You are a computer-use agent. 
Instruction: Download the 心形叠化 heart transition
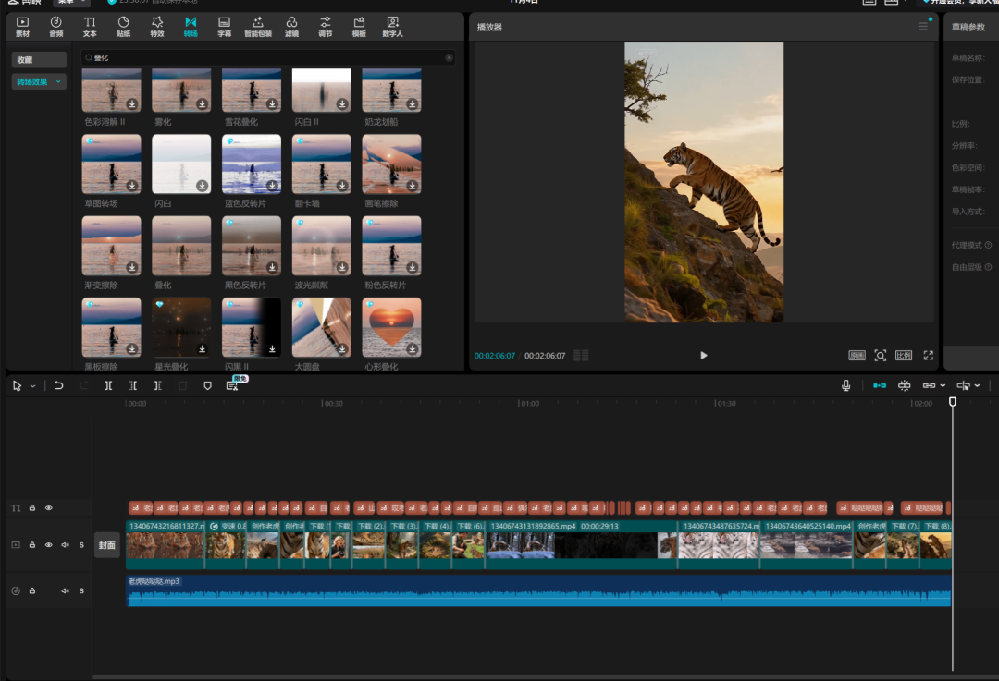[x=412, y=349]
